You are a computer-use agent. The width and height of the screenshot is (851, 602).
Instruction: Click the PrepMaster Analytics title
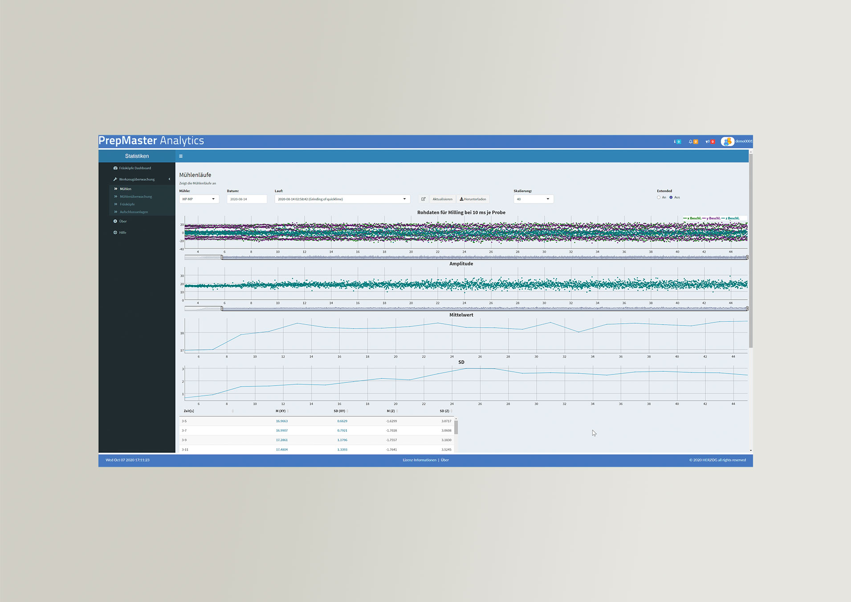(x=151, y=141)
